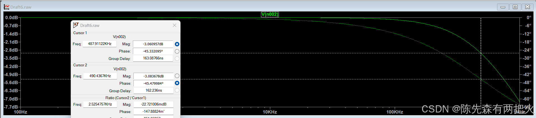Screen dimensions: 536x118
Task: Click the 0.0dB left axis label
Action: [x=11, y=18]
